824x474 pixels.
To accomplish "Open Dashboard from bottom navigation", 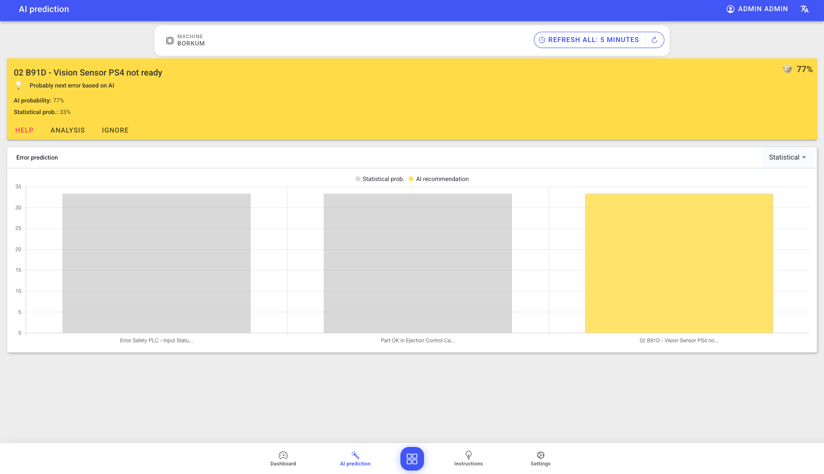I will [x=283, y=459].
